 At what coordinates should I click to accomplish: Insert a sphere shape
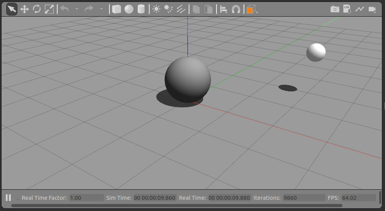129,9
